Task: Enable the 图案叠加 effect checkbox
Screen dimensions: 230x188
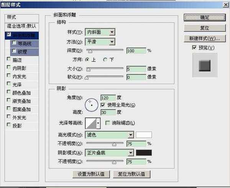Action: 9,108
